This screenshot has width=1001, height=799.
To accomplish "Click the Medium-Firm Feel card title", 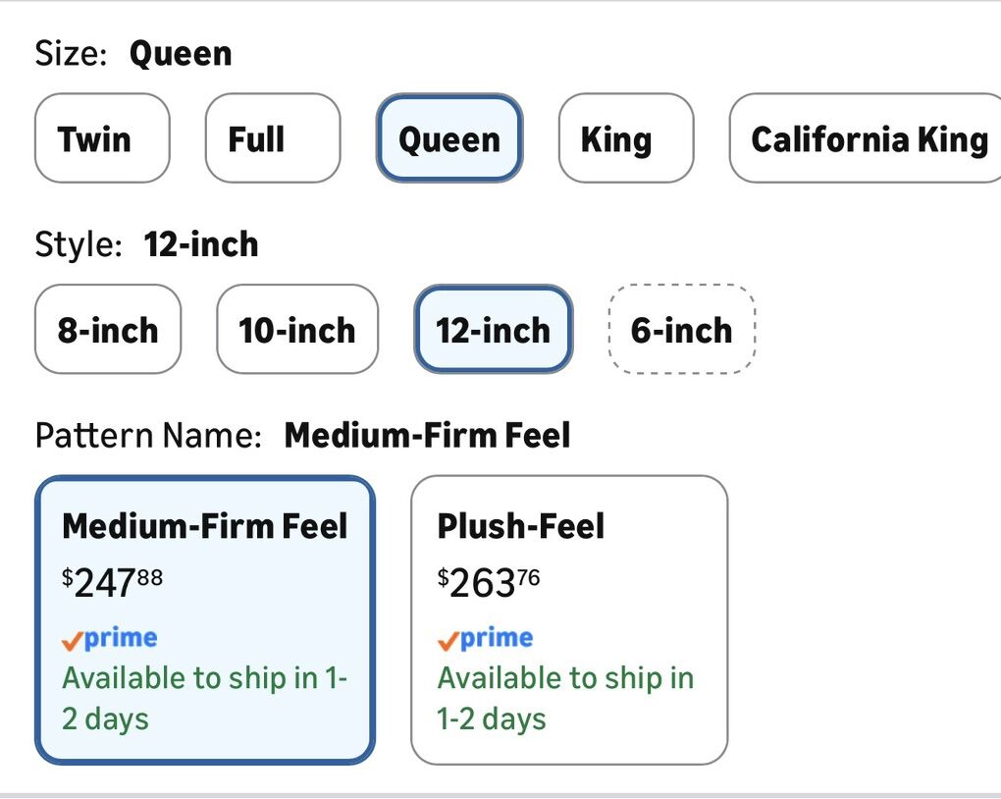I will 204,526.
